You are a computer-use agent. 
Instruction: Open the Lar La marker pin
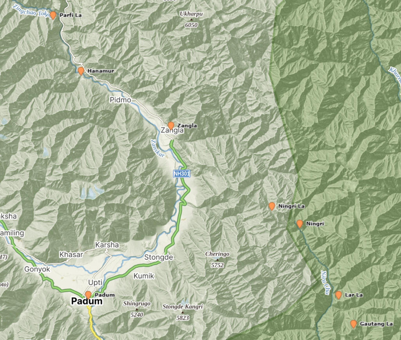coord(338,295)
